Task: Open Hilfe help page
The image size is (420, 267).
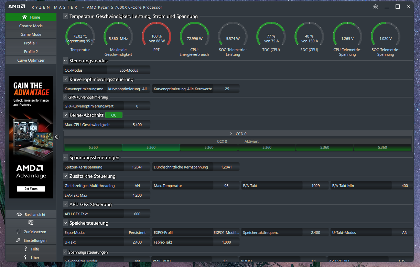Action: coord(31,249)
